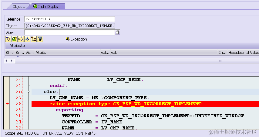Click the scroll left arrow in table

[6, 61]
